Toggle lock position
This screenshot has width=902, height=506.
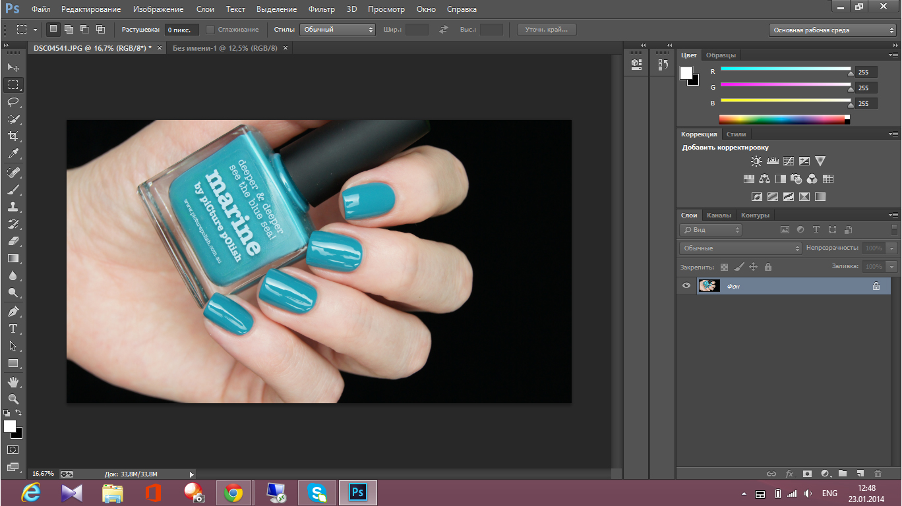(x=753, y=267)
